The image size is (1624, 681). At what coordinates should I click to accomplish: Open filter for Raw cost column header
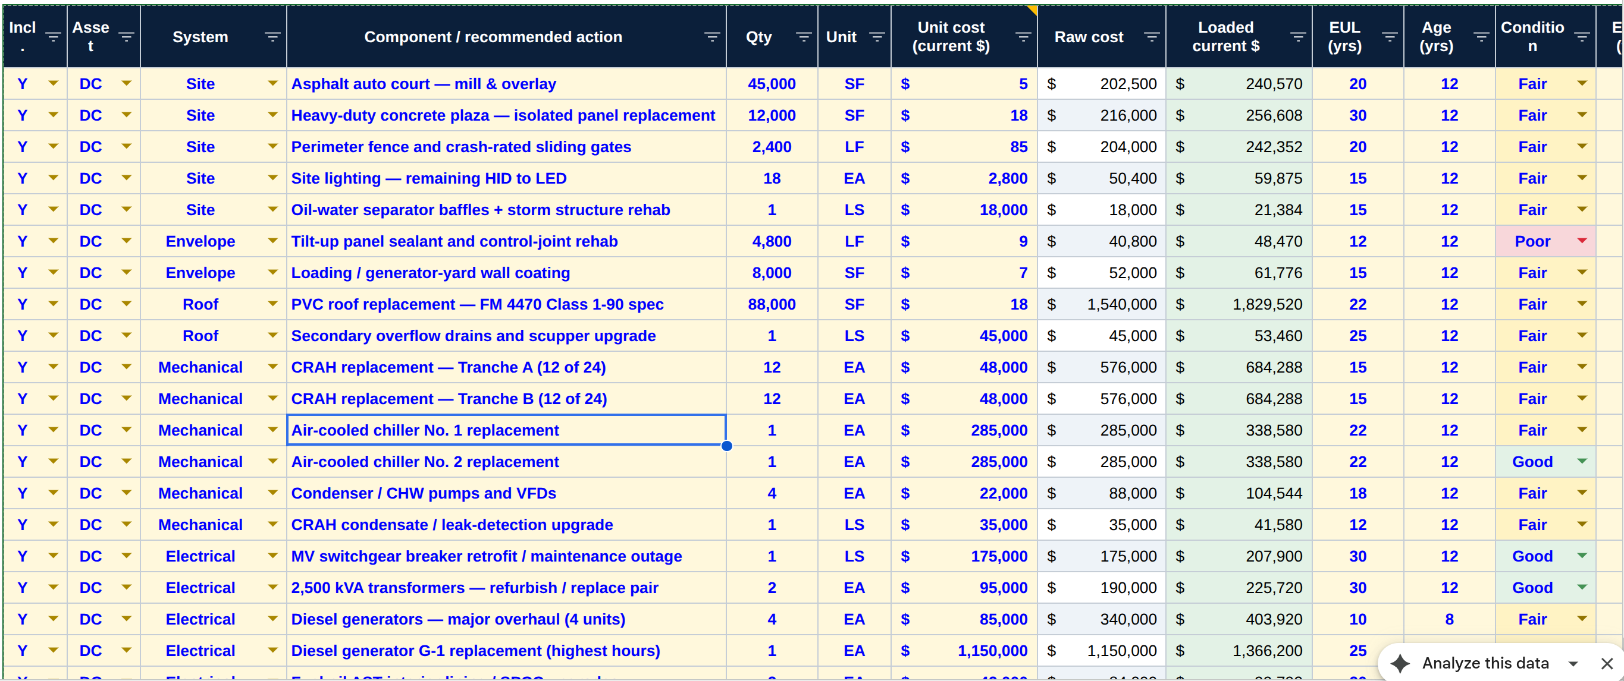(x=1151, y=37)
